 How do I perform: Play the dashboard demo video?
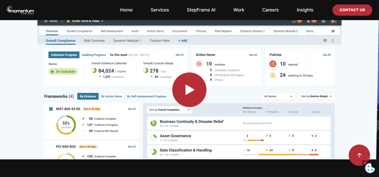point(189,90)
